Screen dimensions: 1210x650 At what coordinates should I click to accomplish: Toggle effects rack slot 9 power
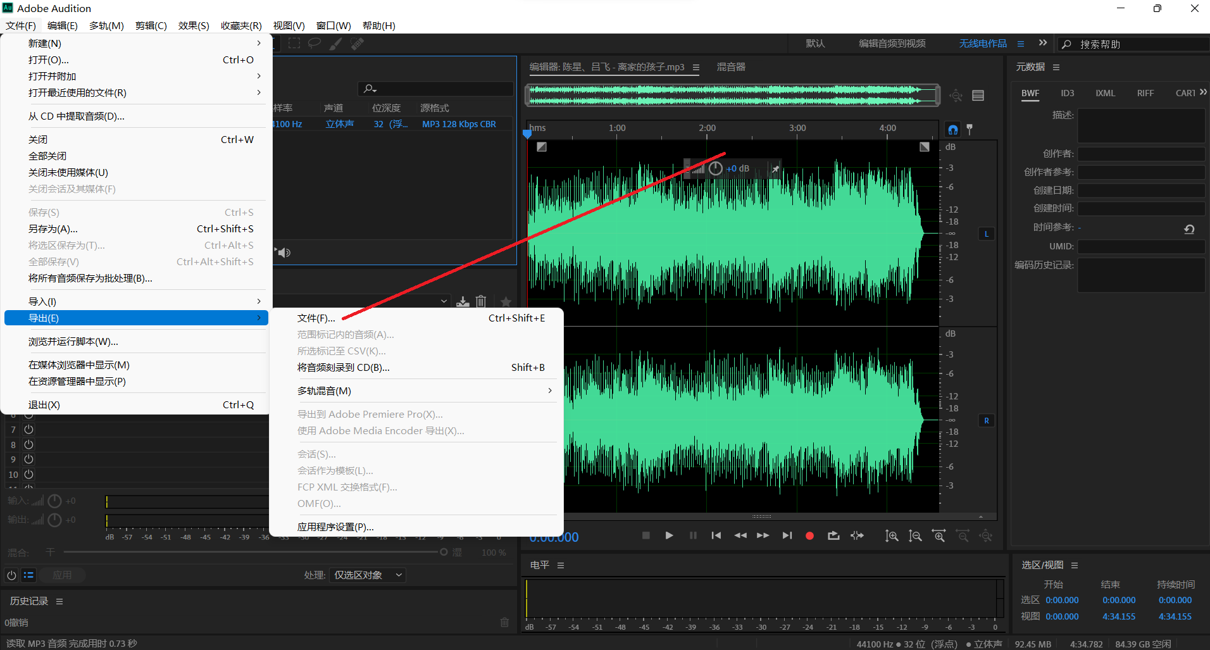coord(28,459)
